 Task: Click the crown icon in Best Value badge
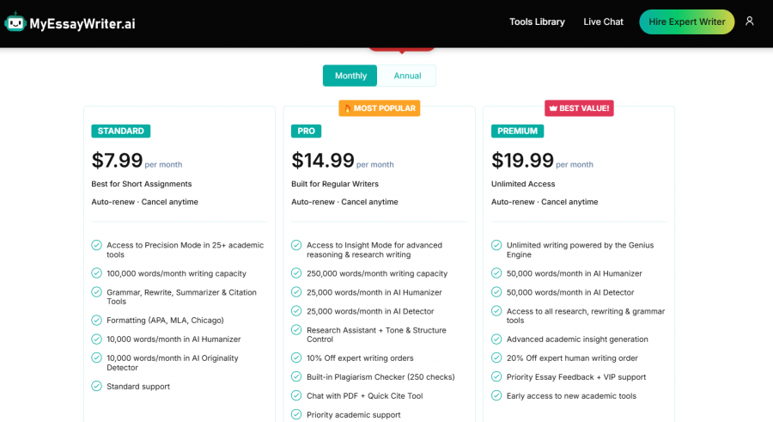pyautogui.click(x=553, y=108)
